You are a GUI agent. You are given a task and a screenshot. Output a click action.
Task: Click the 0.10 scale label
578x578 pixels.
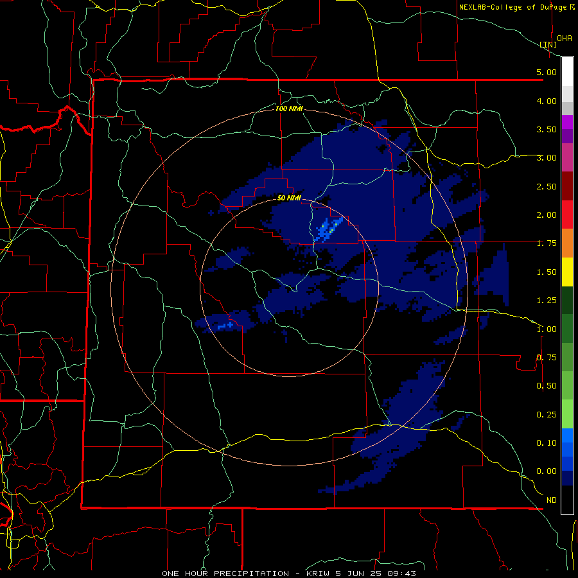547,443
